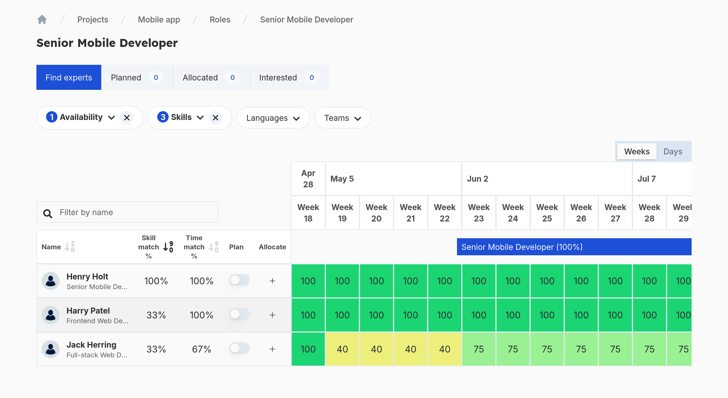Allocate Harry Patel with the plus icon
Viewport: 728px width, 398px height.
tap(272, 315)
